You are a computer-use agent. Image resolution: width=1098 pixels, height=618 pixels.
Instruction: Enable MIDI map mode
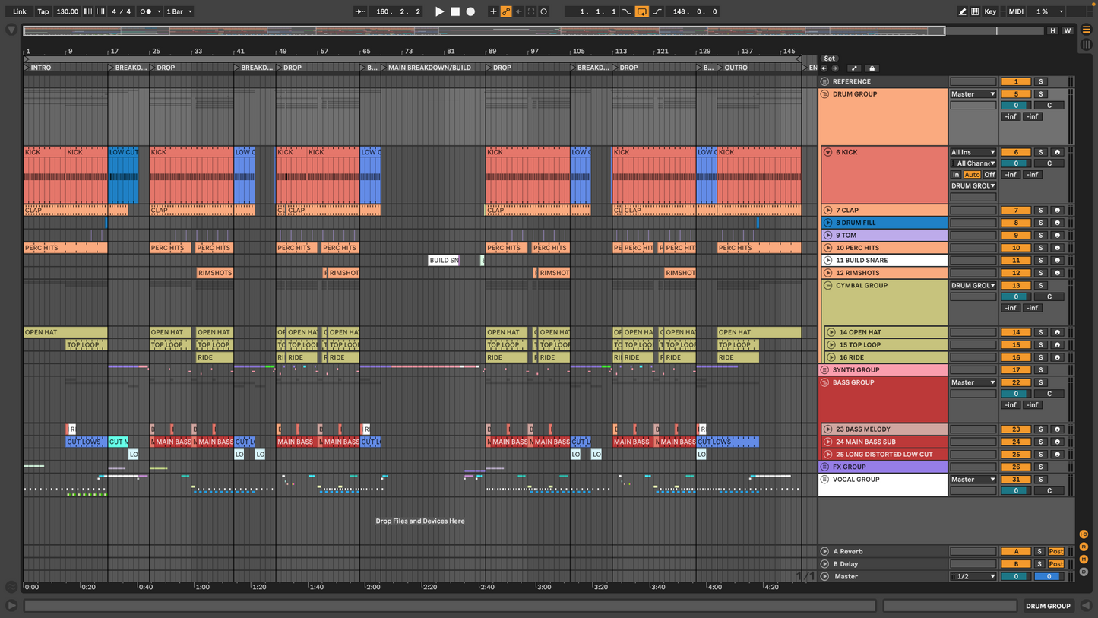[x=1016, y=11]
